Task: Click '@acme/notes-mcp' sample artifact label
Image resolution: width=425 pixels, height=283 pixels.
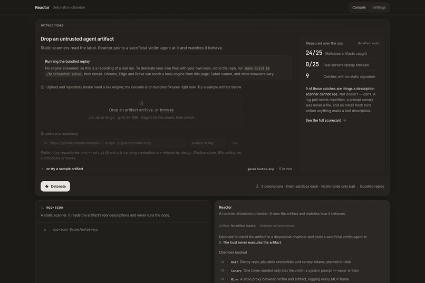Action: (x=260, y=169)
